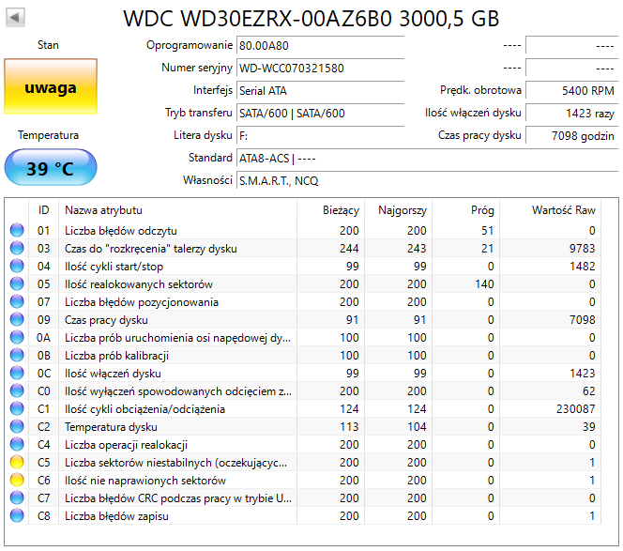Click the yellow 'uwaga' health status button
623x551 pixels.
pos(51,86)
